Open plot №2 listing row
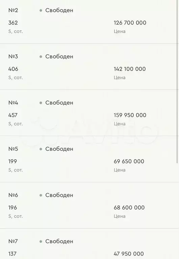Screen dimensions: 179x259 click(x=88, y=22)
